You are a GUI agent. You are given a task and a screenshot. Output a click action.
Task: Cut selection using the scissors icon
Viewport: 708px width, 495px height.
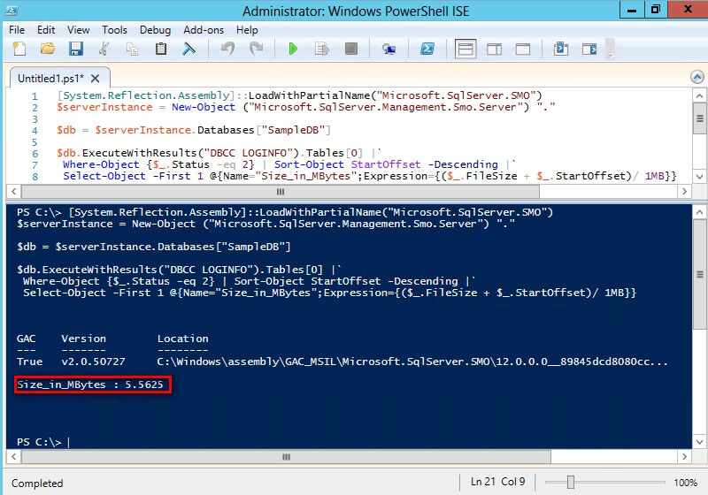[104, 49]
